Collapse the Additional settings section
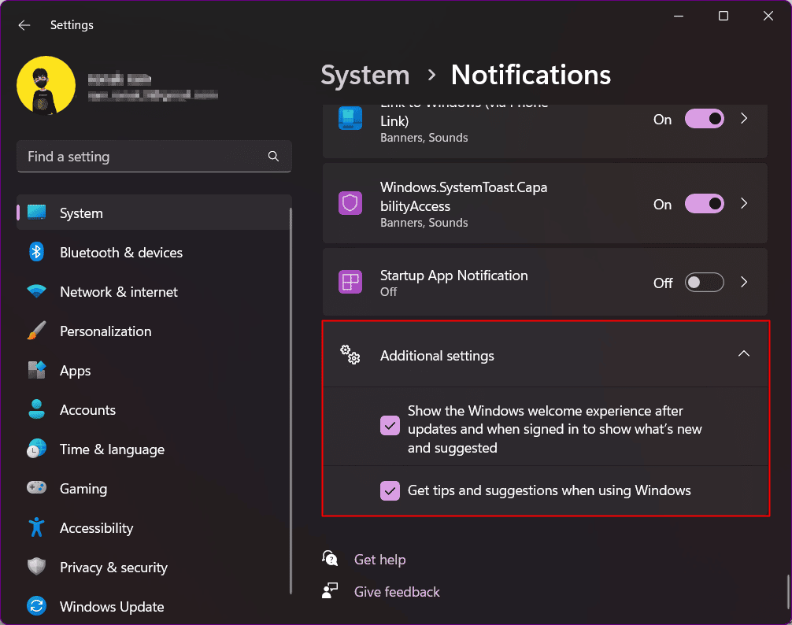This screenshot has height=625, width=792. [x=743, y=354]
